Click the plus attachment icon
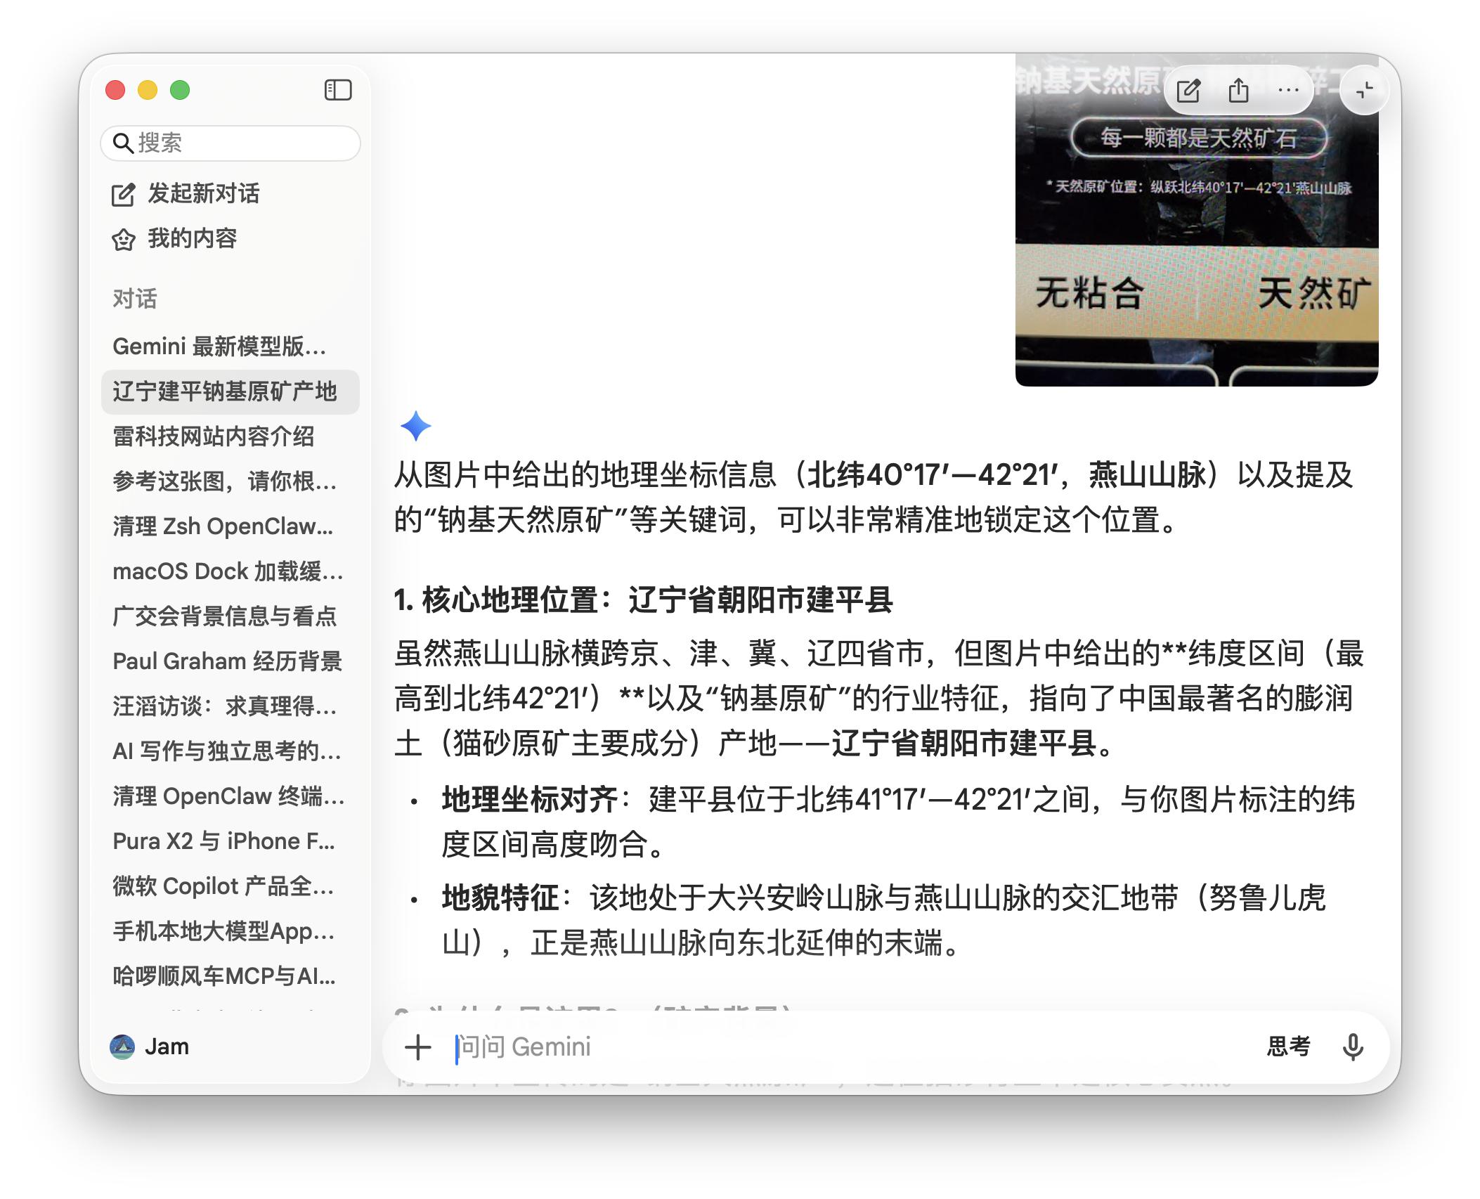The height and width of the screenshot is (1199, 1480). [x=418, y=1046]
